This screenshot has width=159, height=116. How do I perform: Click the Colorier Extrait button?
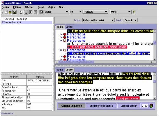point(129,106)
